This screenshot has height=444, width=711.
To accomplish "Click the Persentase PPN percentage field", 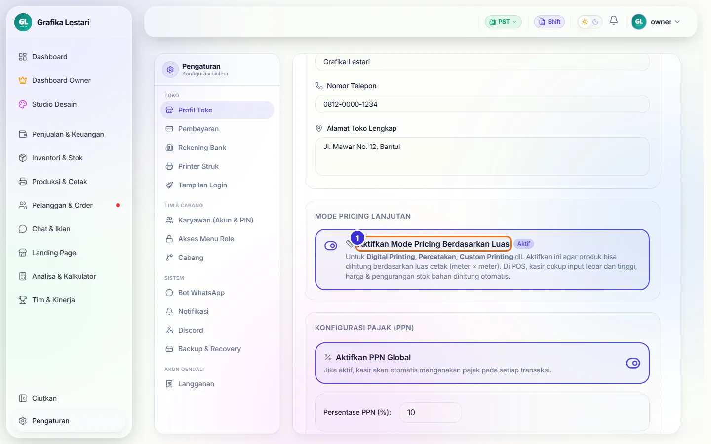I will tap(431, 412).
